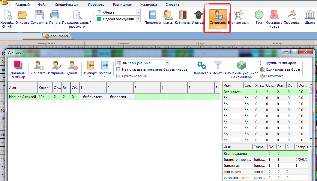317x181 pixels.
Task: Switch to the Расписание ribbon tab
Action: [x=122, y=5]
